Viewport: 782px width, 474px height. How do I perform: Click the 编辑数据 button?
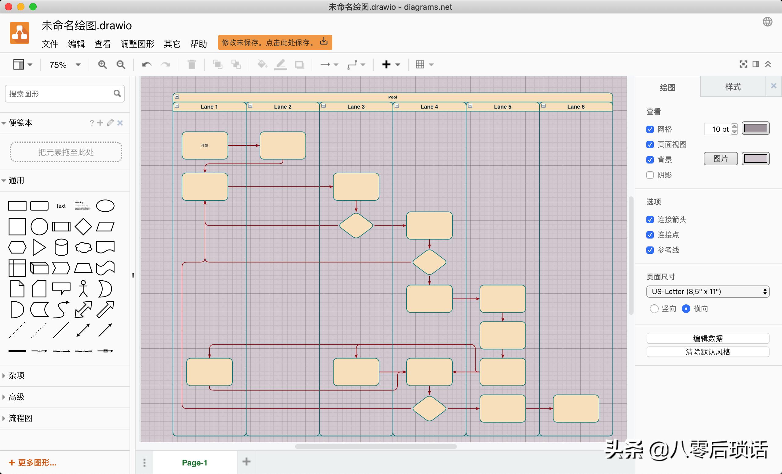[708, 338]
